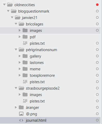The width and height of the screenshot is (102, 124).
Task: Click the toexploremore folder icon
Action: (x=25, y=75)
